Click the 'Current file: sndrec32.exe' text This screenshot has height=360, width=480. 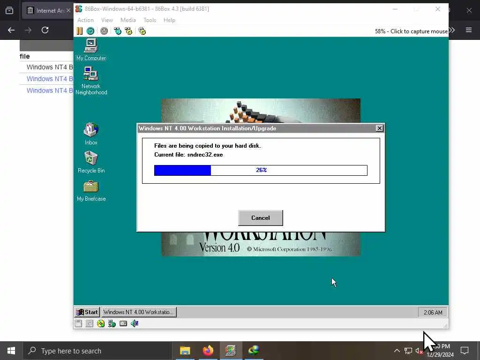[x=188, y=155]
